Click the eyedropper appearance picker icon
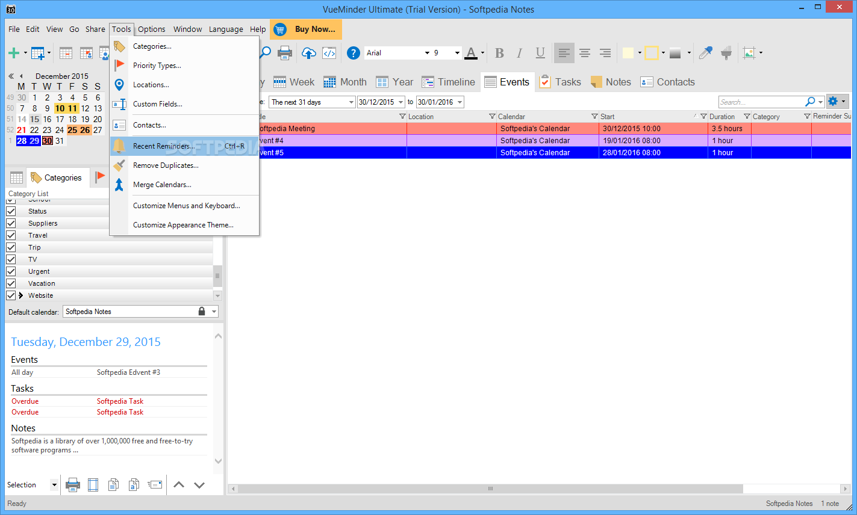Viewport: 857px width, 515px height. pyautogui.click(x=705, y=53)
